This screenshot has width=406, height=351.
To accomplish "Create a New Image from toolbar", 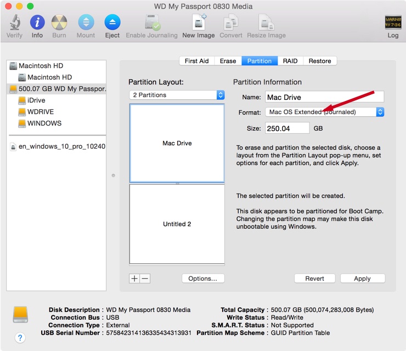I will coord(199,22).
